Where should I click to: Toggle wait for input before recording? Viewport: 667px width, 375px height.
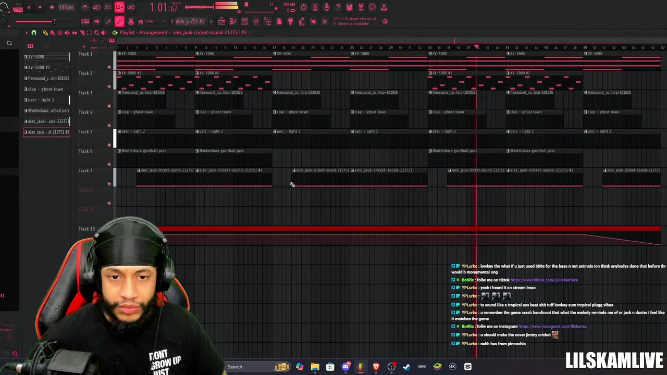click(96, 7)
